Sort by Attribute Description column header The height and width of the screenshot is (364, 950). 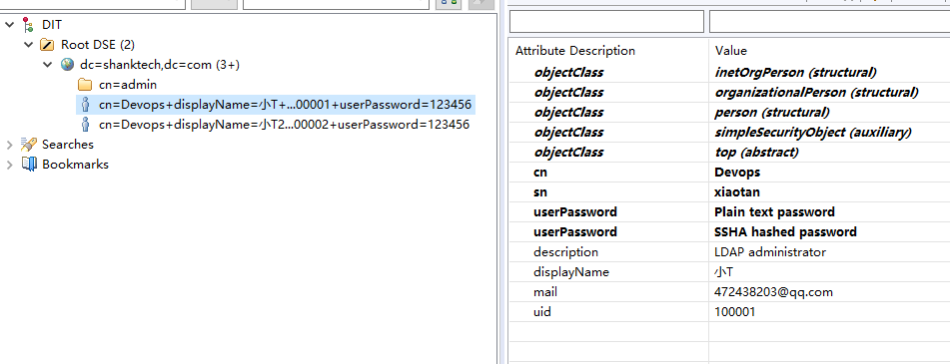[x=575, y=51]
